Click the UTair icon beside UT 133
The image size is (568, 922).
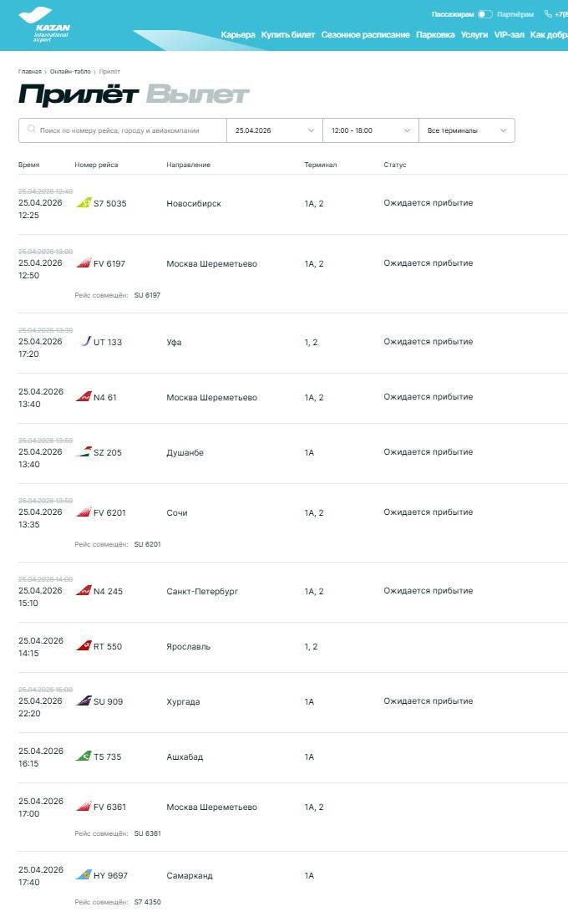point(84,342)
